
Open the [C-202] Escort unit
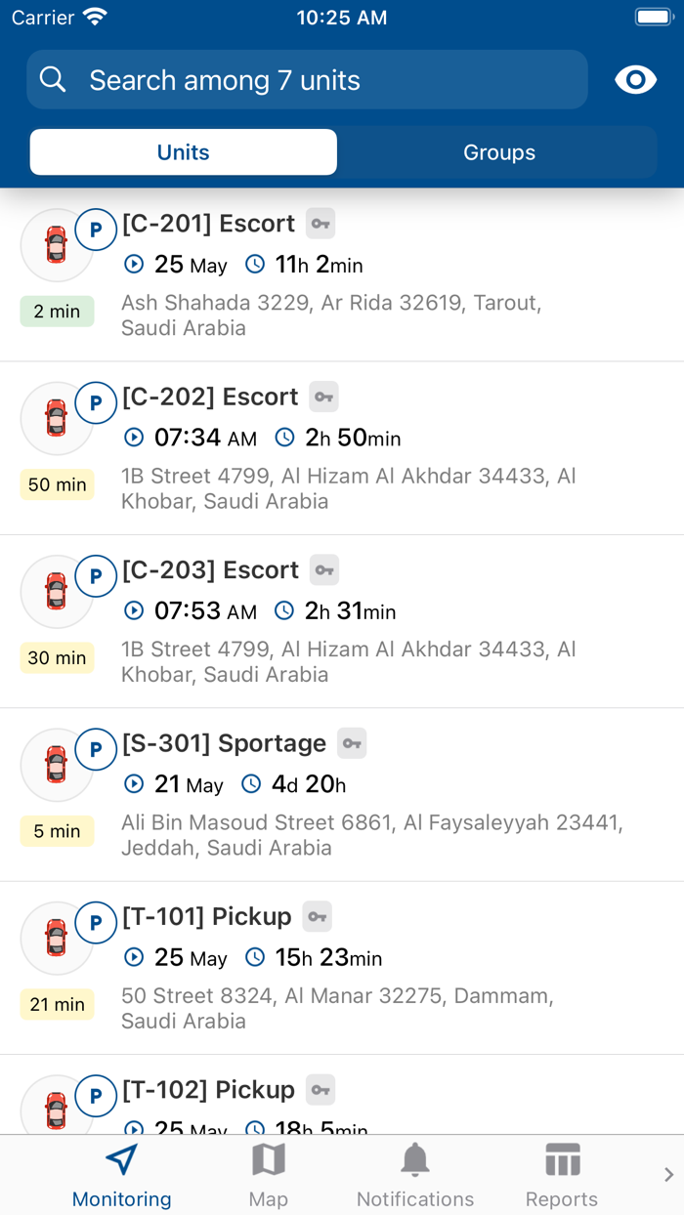[x=210, y=397]
